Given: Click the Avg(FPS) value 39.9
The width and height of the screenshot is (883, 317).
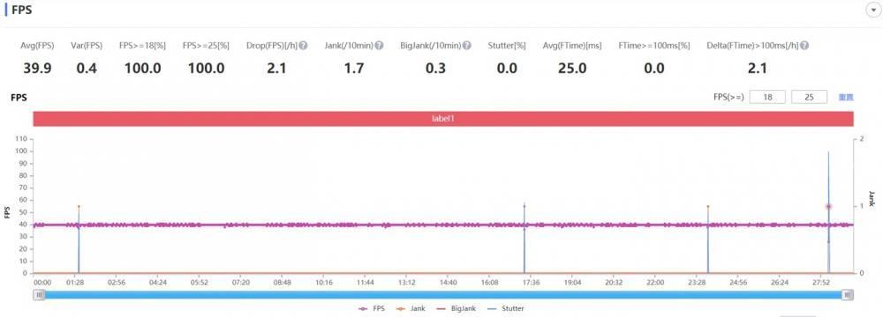Looking at the screenshot, I should (37, 69).
